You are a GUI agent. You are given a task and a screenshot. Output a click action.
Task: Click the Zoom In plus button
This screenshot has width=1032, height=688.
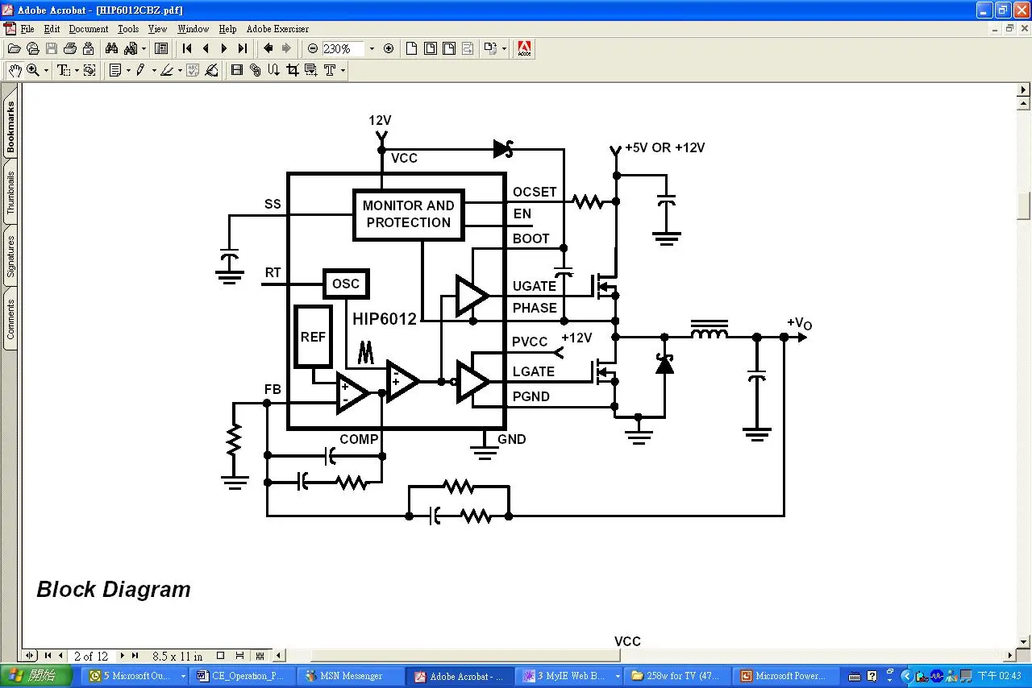[x=389, y=48]
